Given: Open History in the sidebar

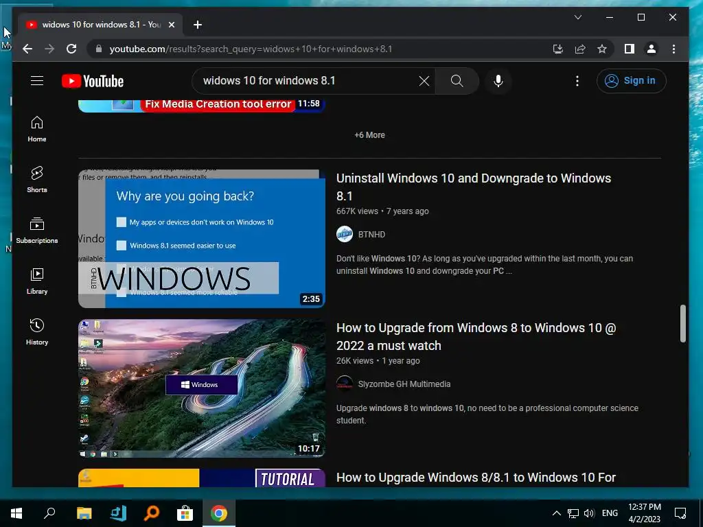Looking at the screenshot, I should (37, 331).
